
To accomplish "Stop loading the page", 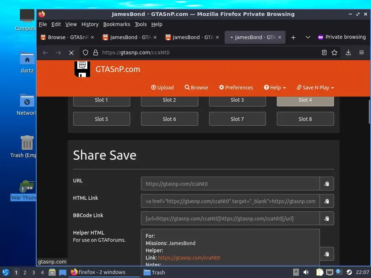I will tap(71, 52).
